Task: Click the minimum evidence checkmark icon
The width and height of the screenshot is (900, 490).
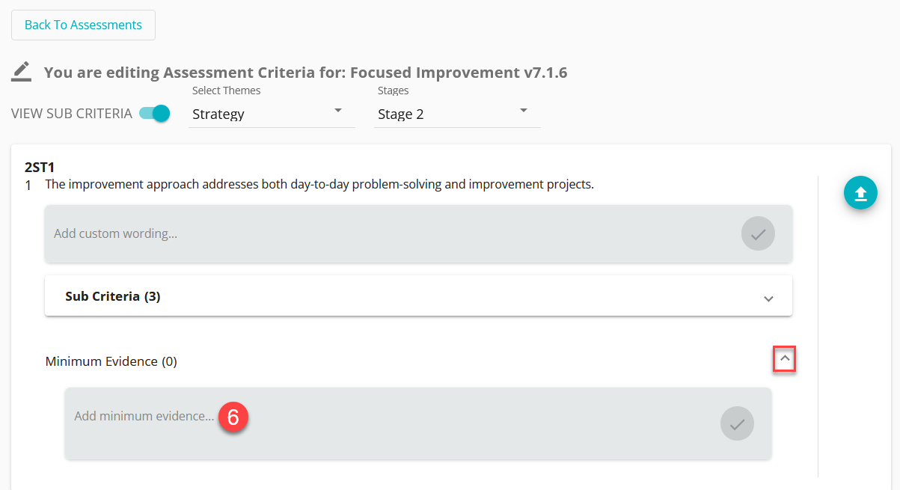Action: 737,423
